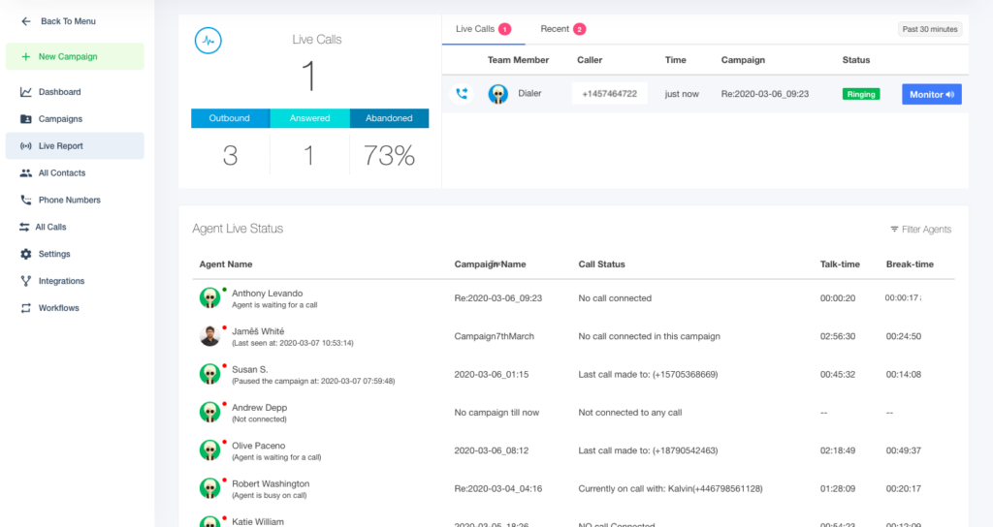Click the Campaigns folder icon
The width and height of the screenshot is (993, 527).
tap(25, 119)
